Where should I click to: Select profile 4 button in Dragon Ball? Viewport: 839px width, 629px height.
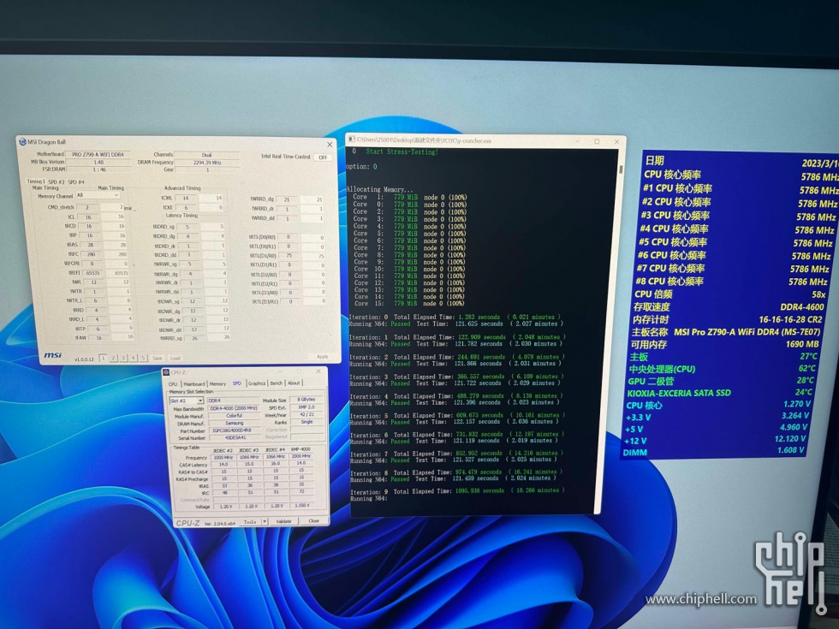(134, 358)
